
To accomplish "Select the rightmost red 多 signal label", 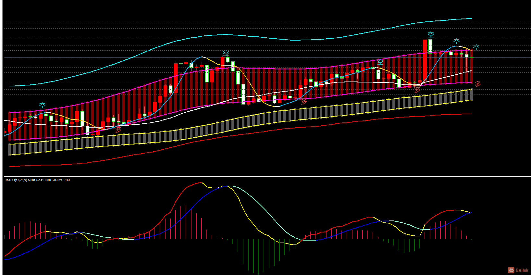I will point(478,84).
